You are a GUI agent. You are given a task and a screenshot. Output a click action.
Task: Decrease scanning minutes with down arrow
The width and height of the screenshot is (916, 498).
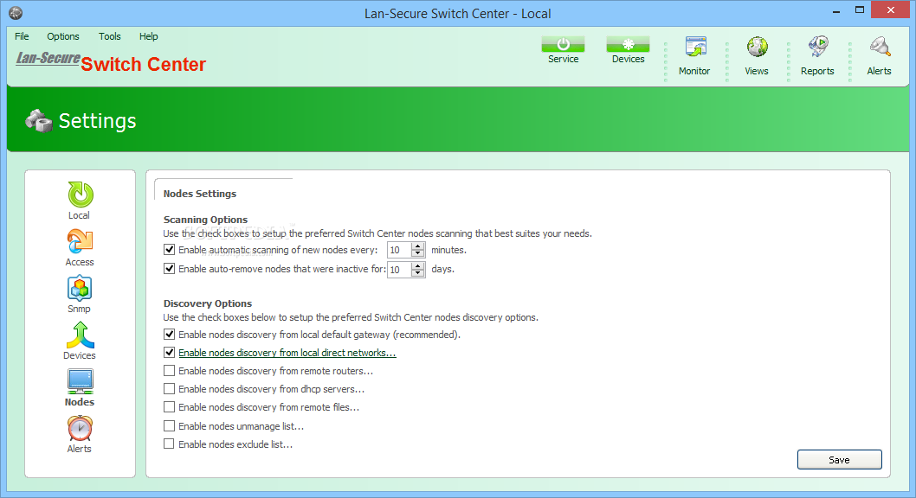(417, 253)
